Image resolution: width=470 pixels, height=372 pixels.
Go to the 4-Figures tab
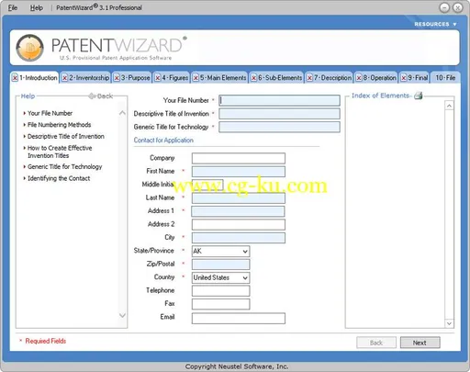pyautogui.click(x=172, y=78)
